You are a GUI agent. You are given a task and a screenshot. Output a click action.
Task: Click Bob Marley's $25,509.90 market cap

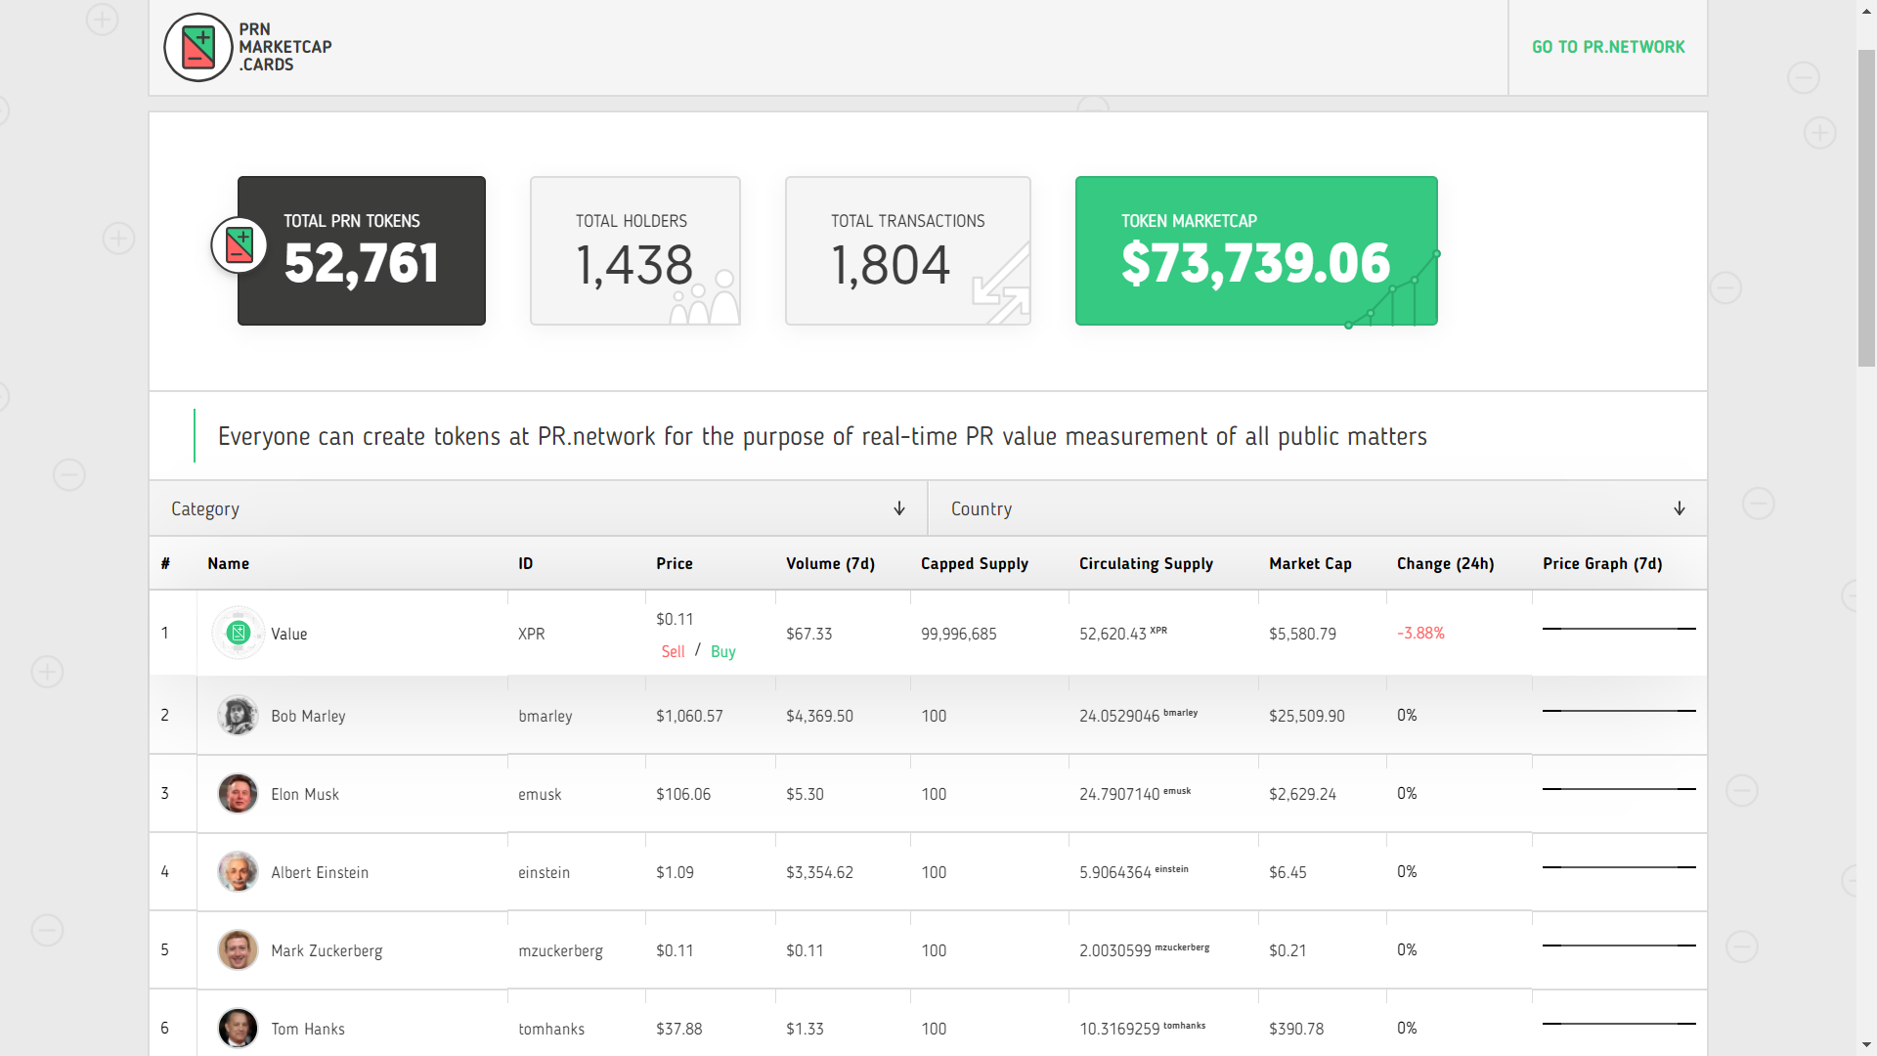(1306, 716)
